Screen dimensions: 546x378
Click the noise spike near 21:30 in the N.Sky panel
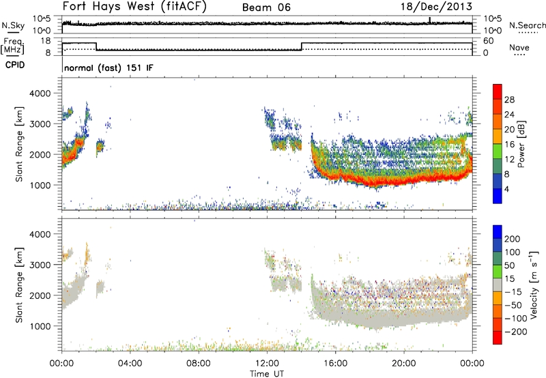tap(430, 20)
